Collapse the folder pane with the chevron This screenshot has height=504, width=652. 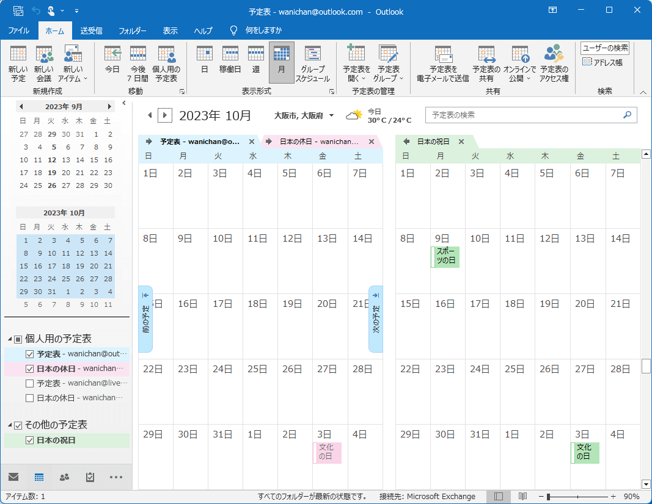(124, 103)
